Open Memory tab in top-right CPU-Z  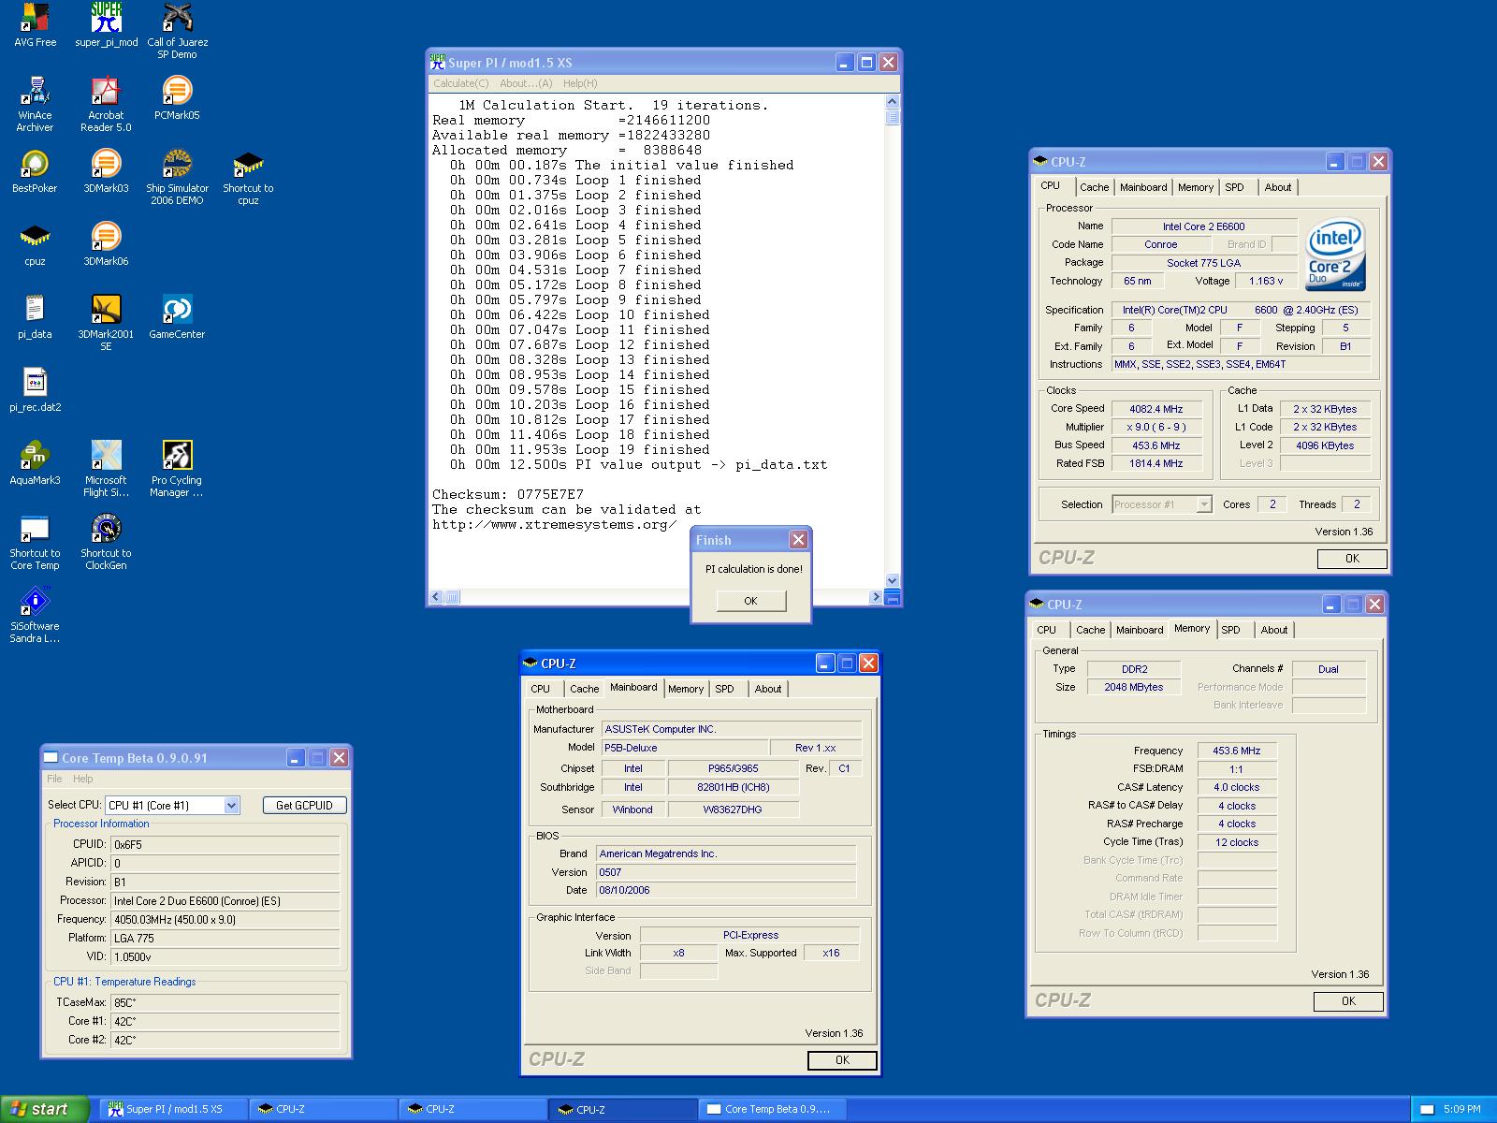(x=1196, y=187)
